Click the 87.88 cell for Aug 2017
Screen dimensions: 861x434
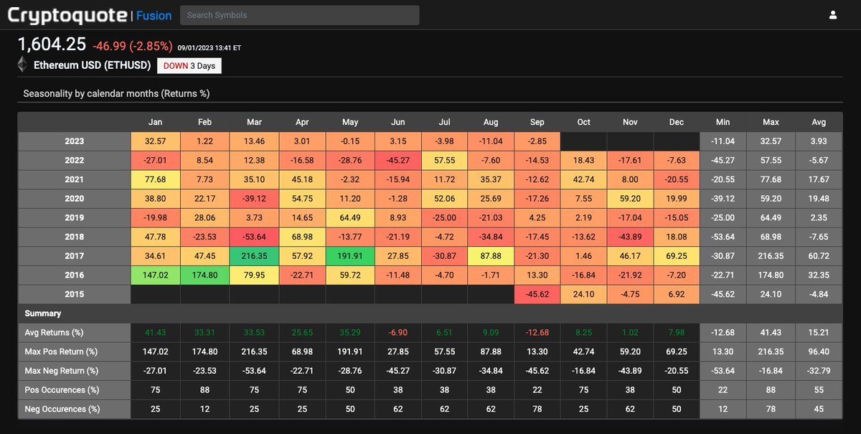pos(490,256)
